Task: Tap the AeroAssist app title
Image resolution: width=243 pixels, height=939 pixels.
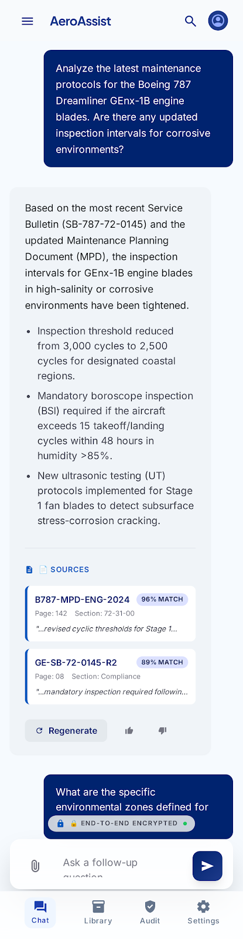Action: (x=80, y=21)
